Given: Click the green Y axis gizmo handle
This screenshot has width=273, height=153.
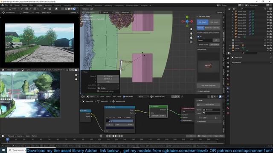Looking at the screenshot, I should [x=187, y=17].
